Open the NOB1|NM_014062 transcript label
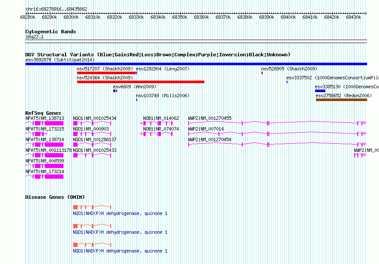379x264 pixels. click(x=161, y=118)
